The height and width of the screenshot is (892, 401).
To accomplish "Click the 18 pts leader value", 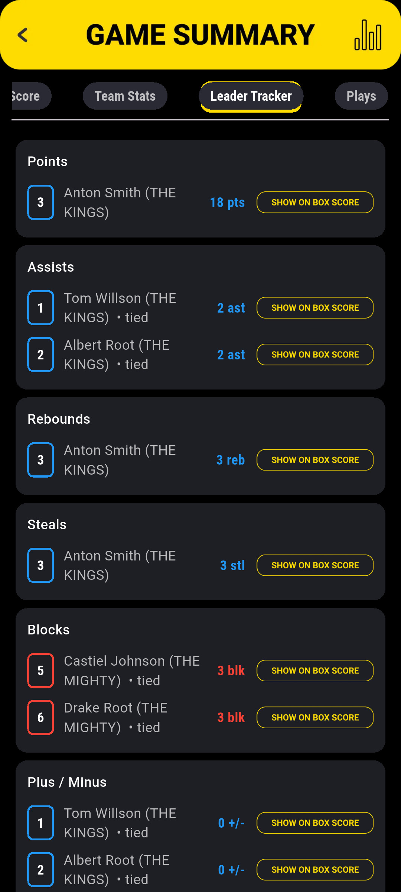I will coord(227,203).
